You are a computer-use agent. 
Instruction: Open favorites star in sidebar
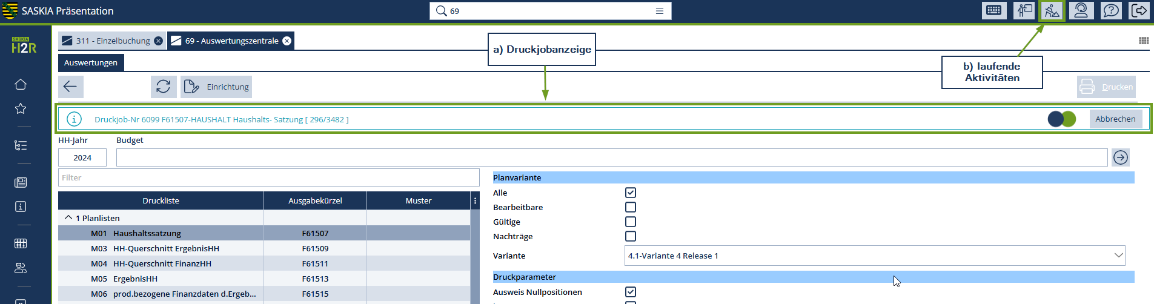click(21, 108)
